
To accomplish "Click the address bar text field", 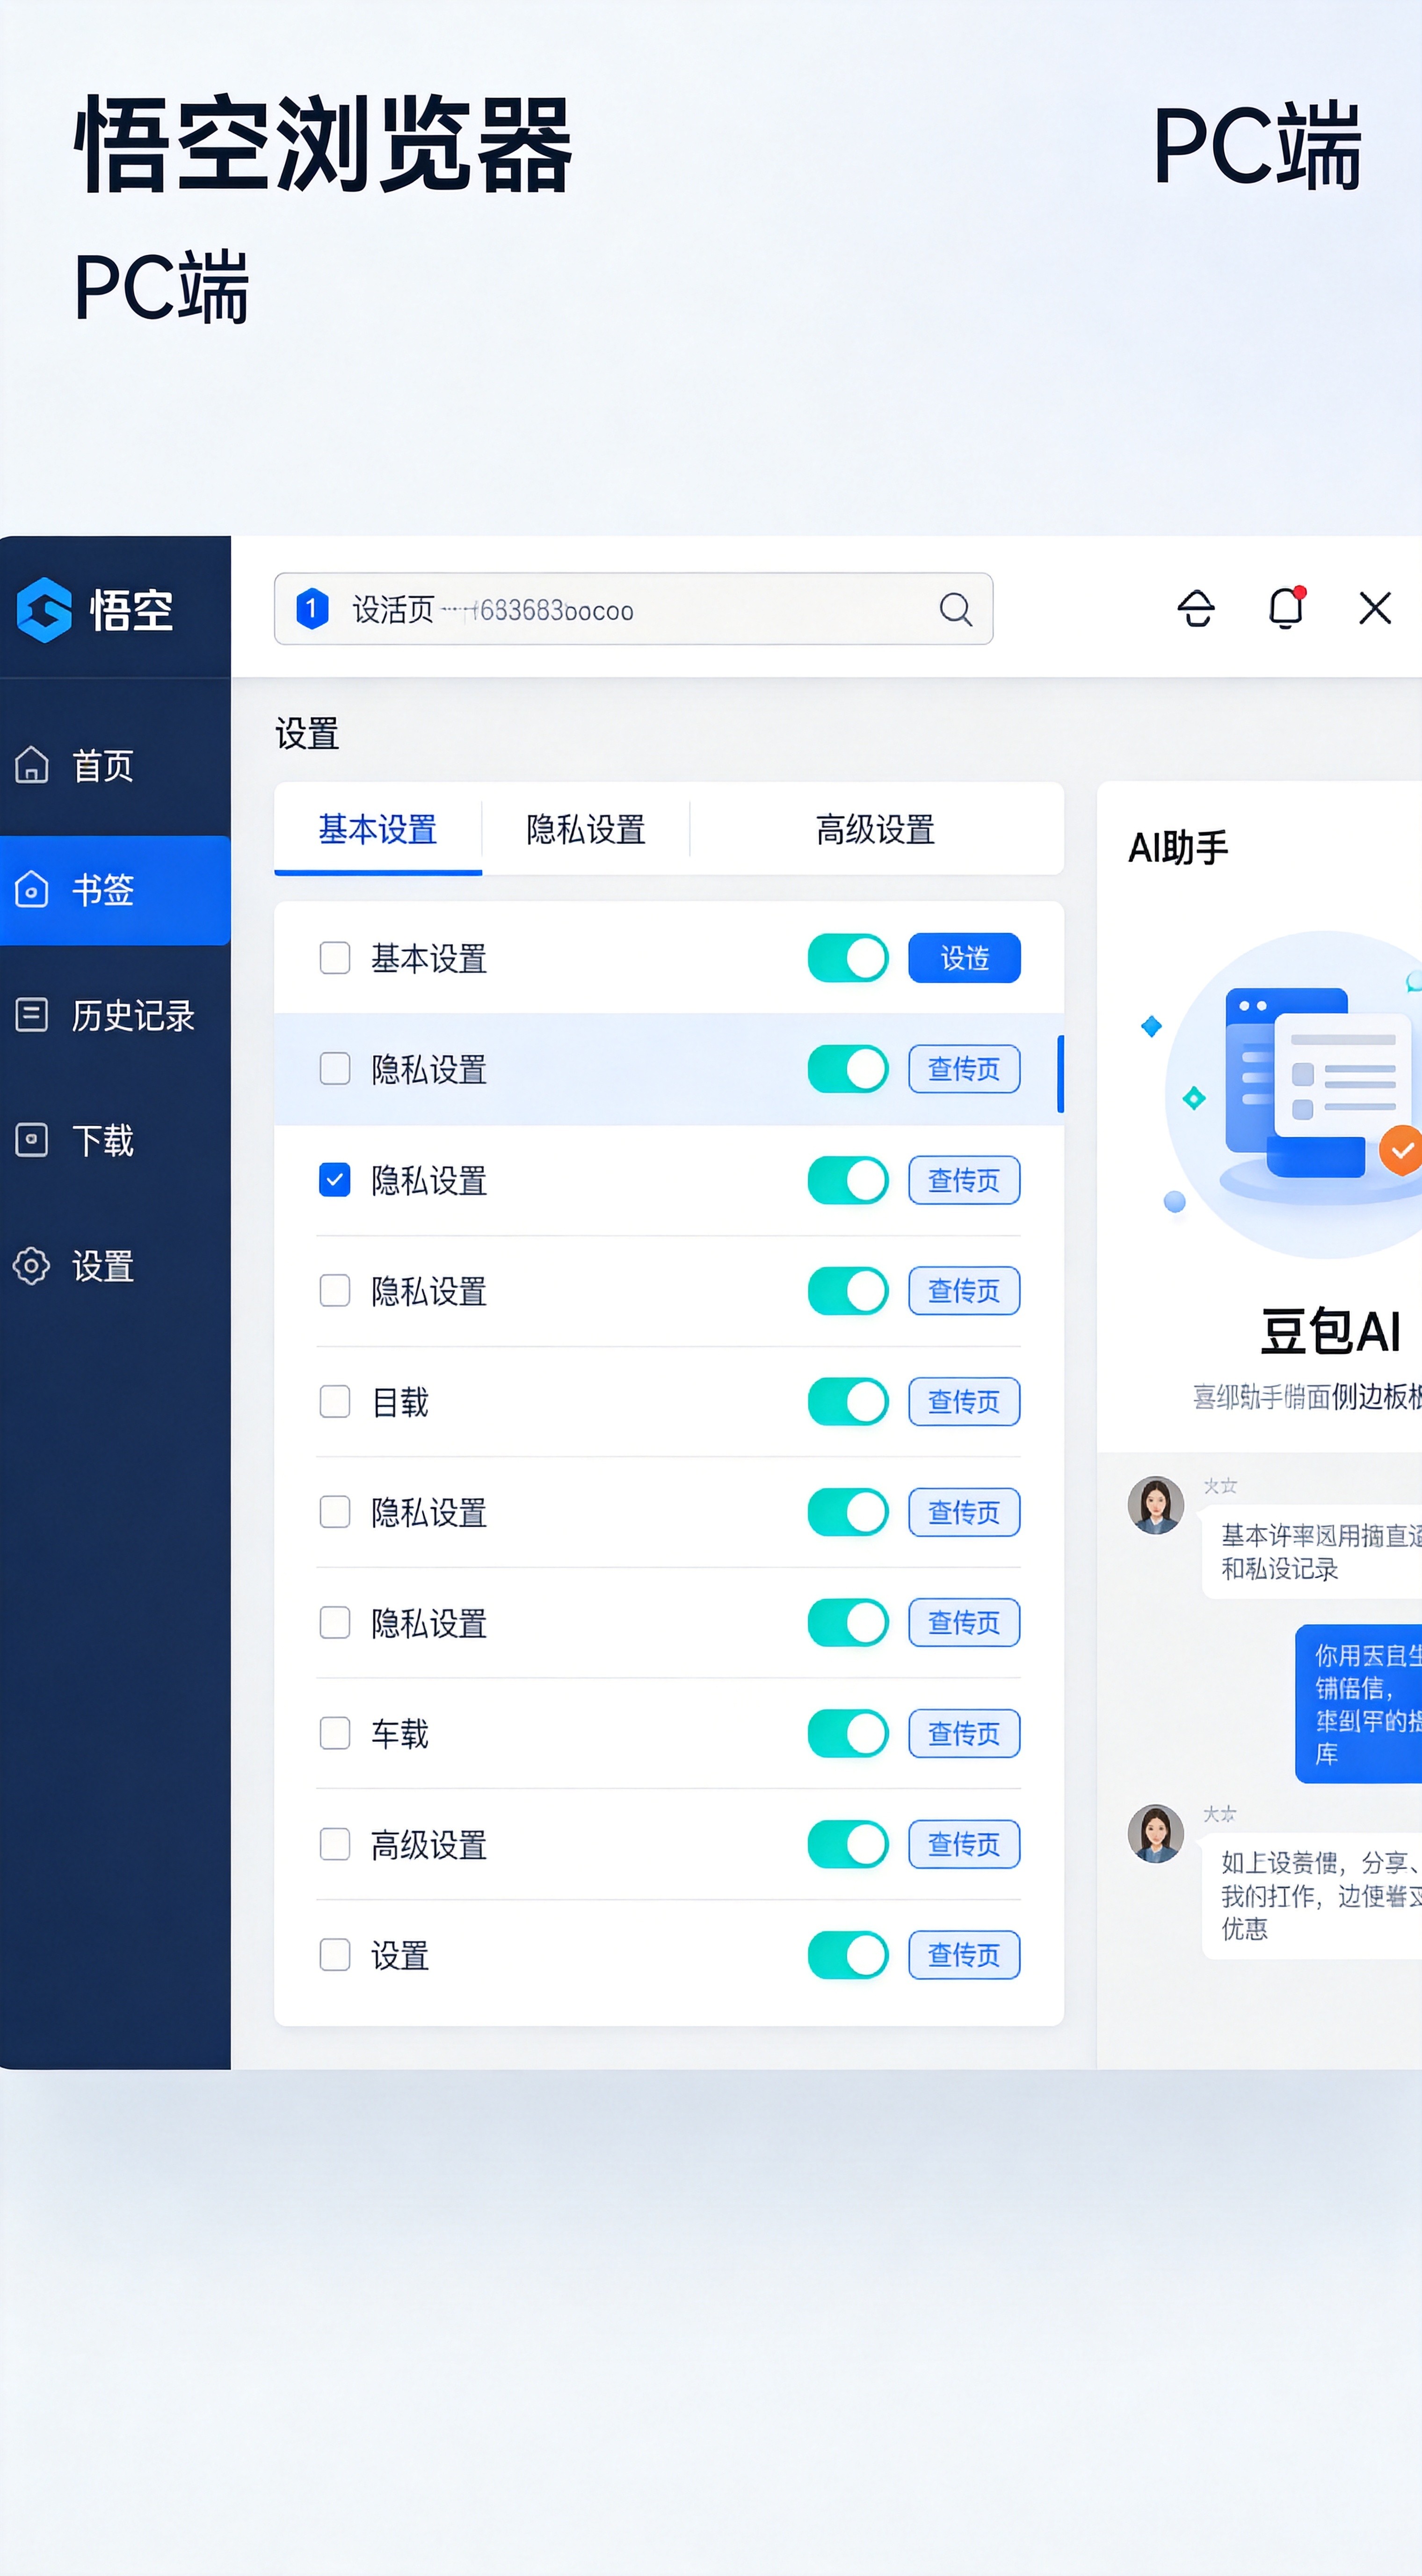I will click(633, 609).
